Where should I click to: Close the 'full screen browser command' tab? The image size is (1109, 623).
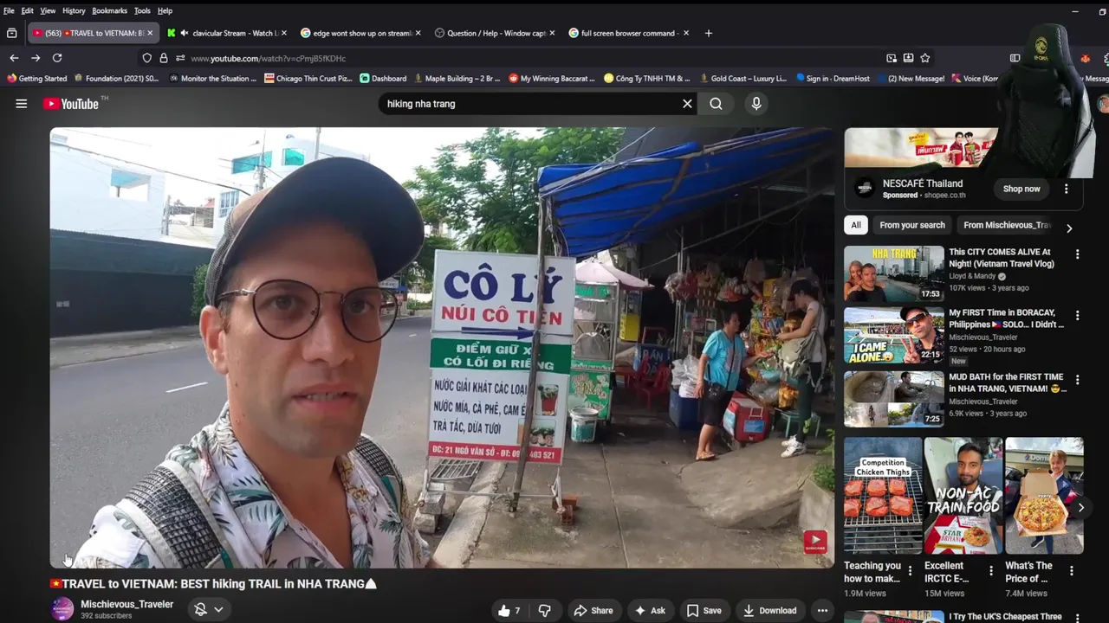685,33
